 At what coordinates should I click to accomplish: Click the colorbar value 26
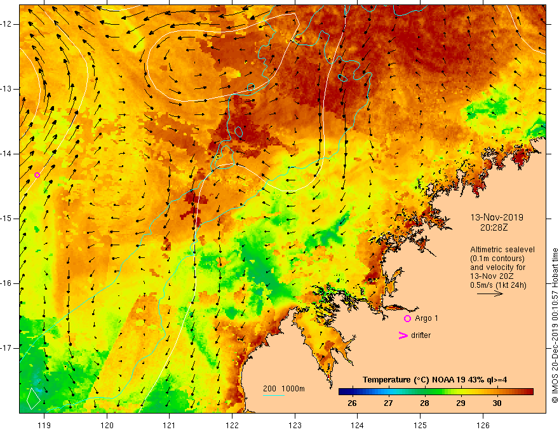[x=352, y=403]
